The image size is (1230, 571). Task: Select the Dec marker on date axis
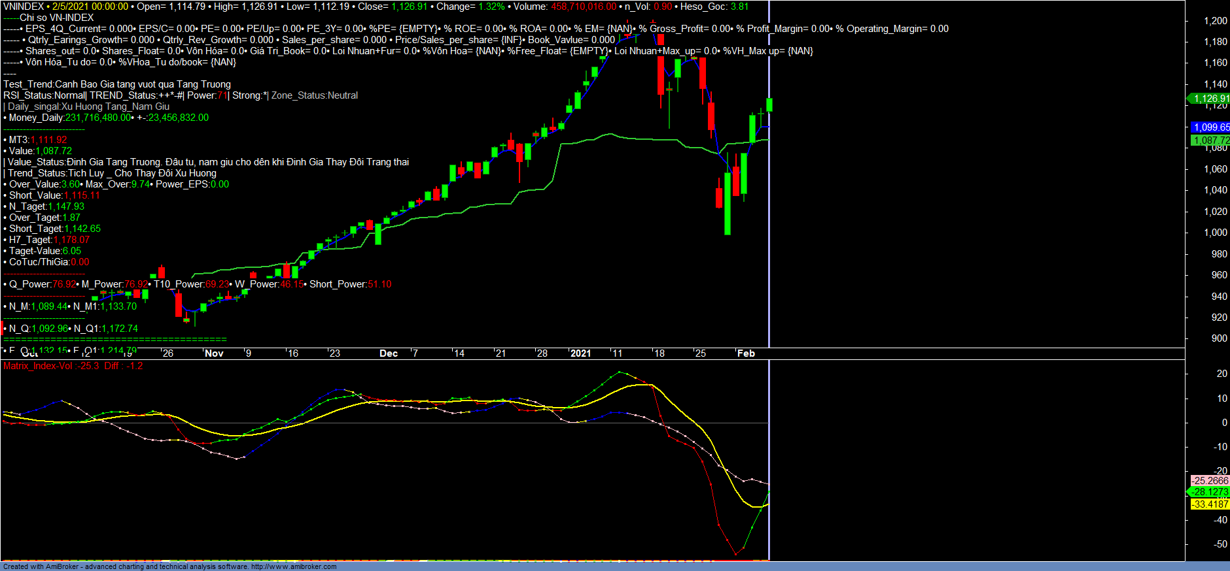389,353
